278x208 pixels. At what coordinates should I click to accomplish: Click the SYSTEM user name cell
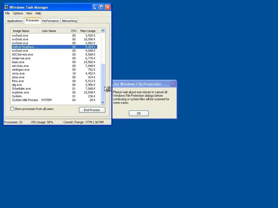coord(46,100)
